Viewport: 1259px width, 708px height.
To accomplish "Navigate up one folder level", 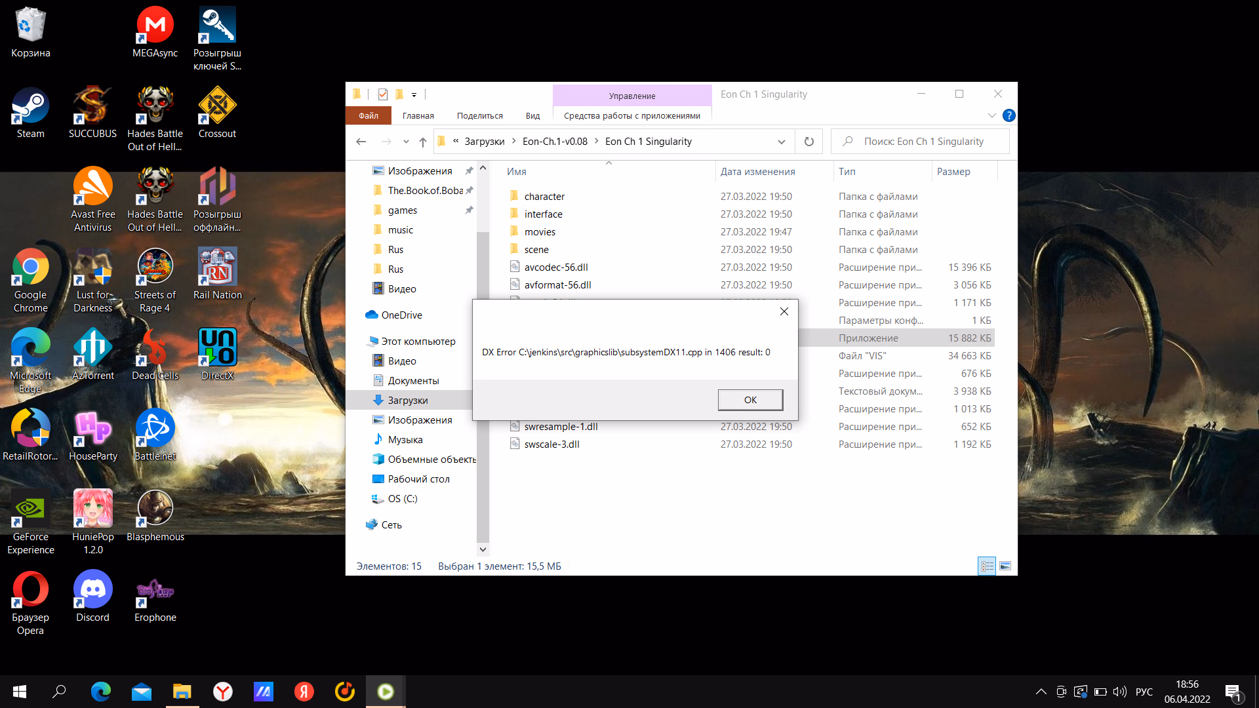I will [x=423, y=142].
